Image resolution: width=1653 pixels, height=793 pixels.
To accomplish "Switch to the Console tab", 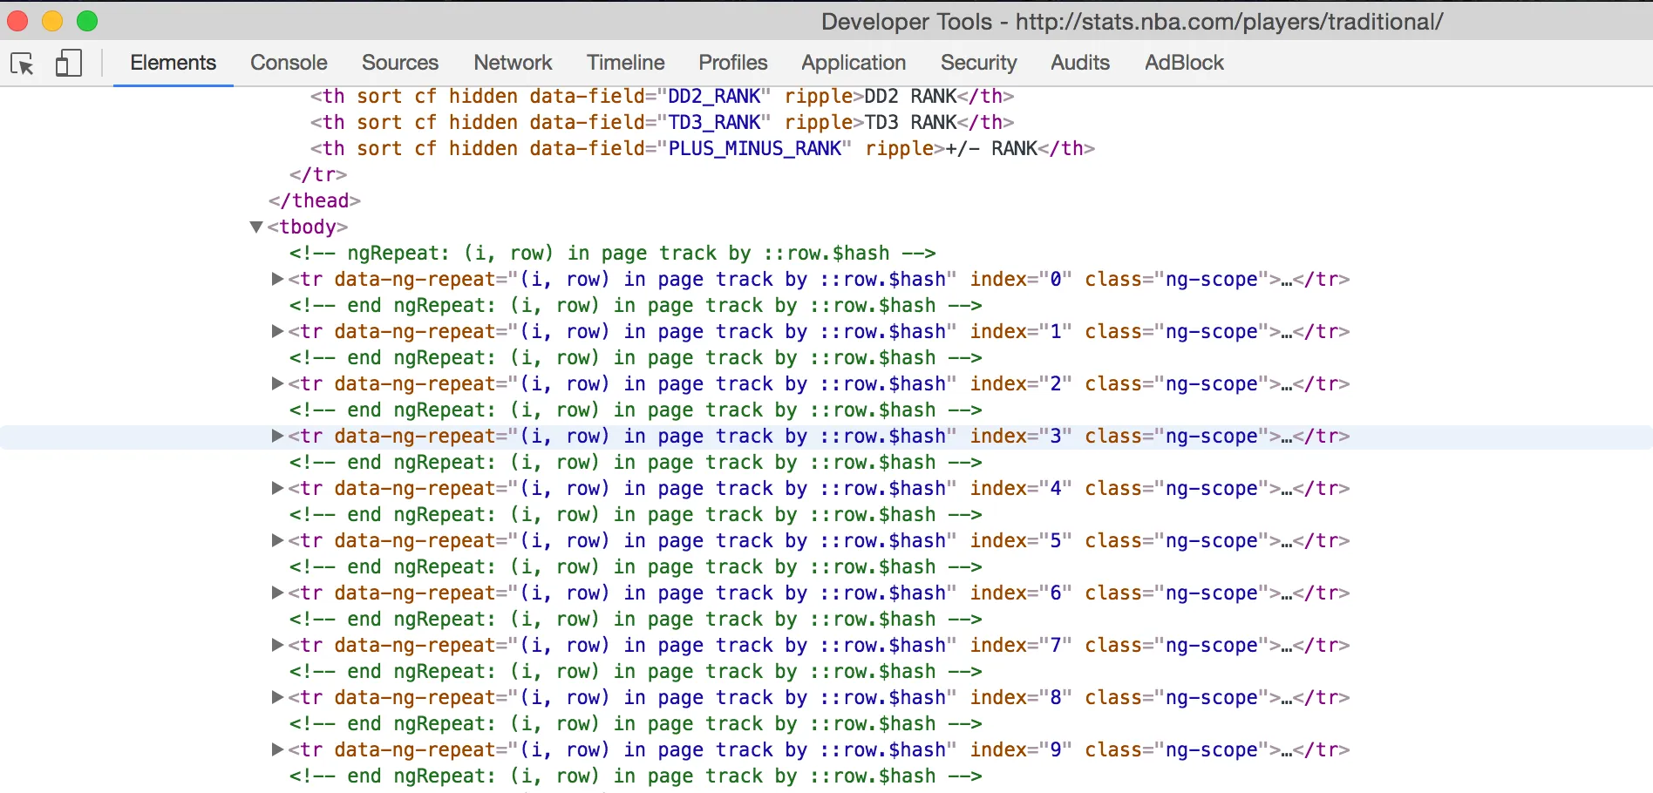I will tap(289, 63).
